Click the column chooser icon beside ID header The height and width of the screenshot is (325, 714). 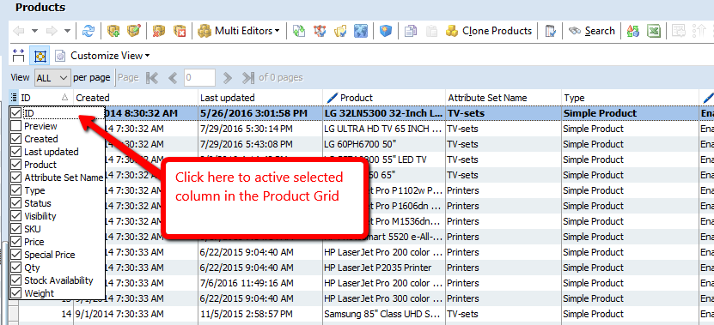click(x=14, y=97)
